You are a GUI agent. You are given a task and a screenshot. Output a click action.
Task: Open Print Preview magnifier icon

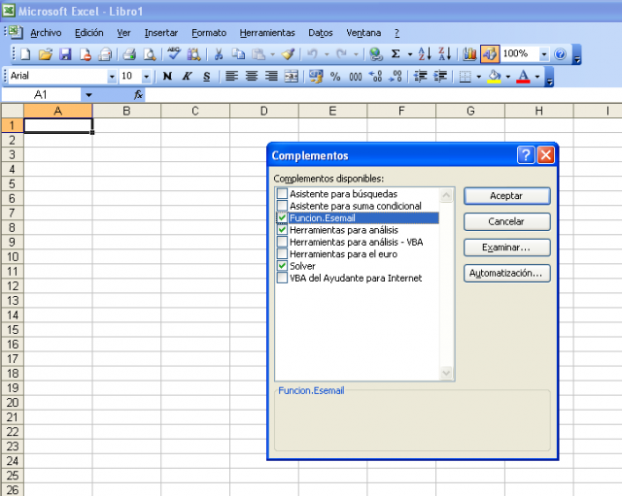(149, 54)
